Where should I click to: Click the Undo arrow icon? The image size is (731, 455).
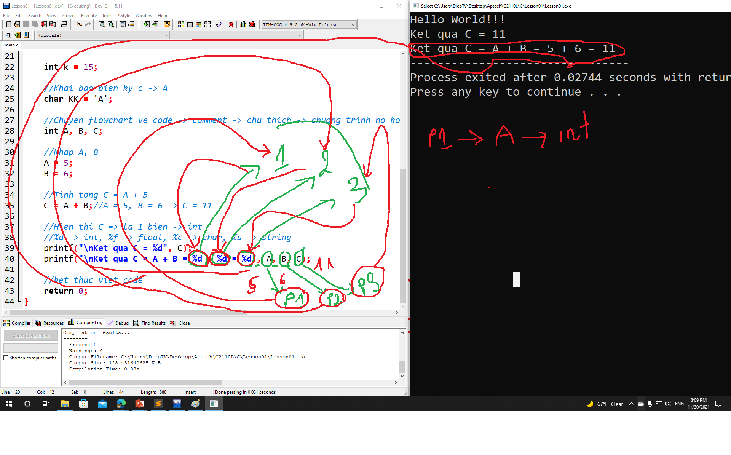click(x=79, y=24)
